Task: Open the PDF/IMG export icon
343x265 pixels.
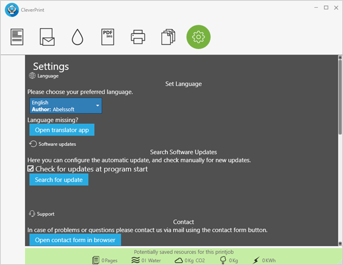Action: pyautogui.click(x=107, y=37)
